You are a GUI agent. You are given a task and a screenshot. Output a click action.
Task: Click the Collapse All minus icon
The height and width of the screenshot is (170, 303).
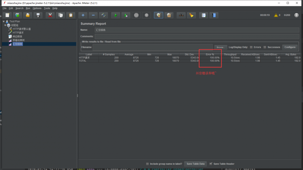[x=93, y=15]
